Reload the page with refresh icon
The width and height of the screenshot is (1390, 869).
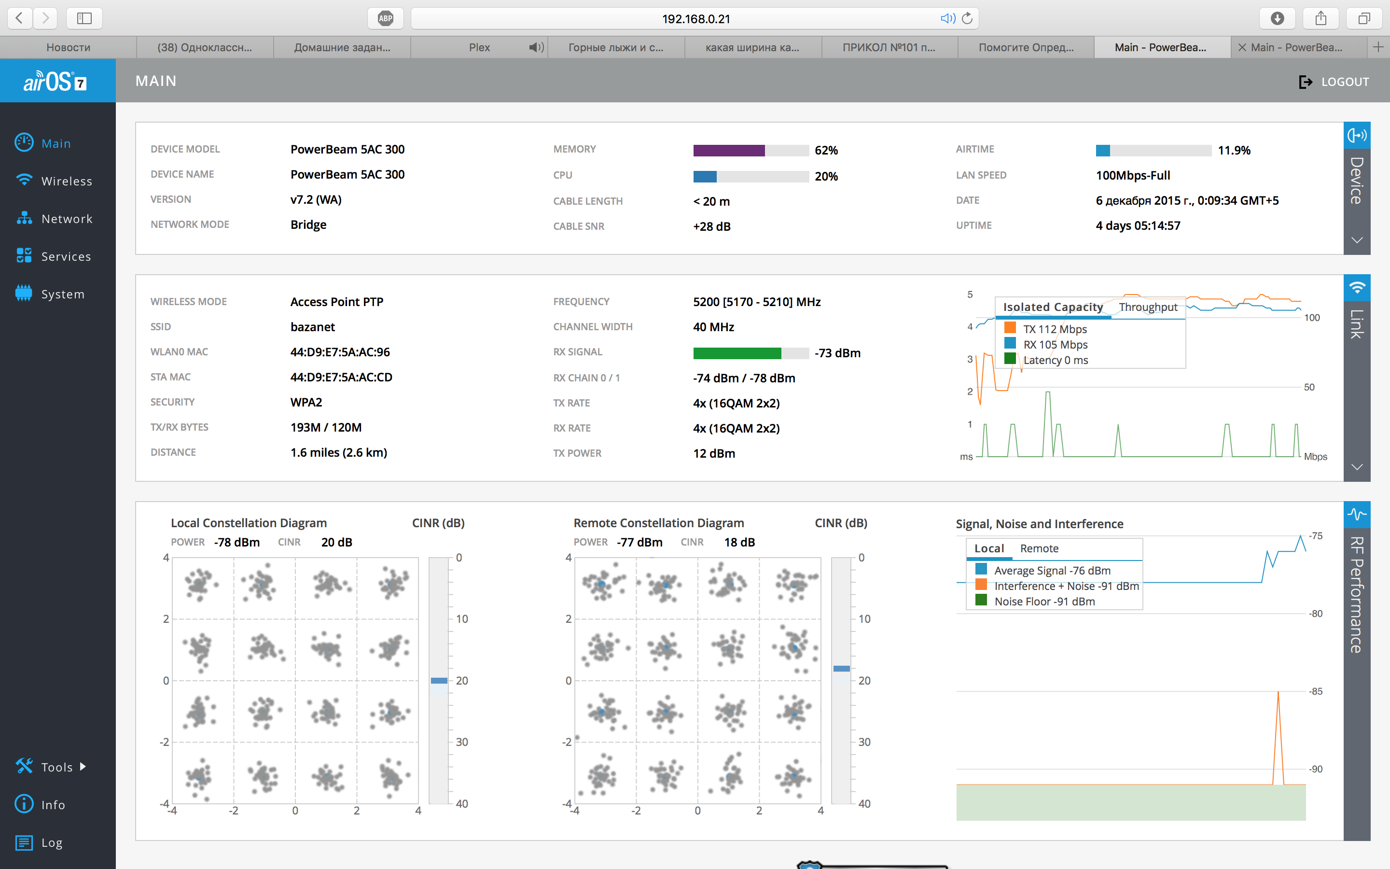point(967,18)
